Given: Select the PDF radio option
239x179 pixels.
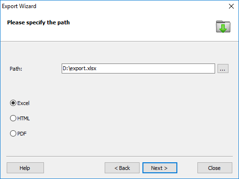Looking at the screenshot, I should (13, 134).
